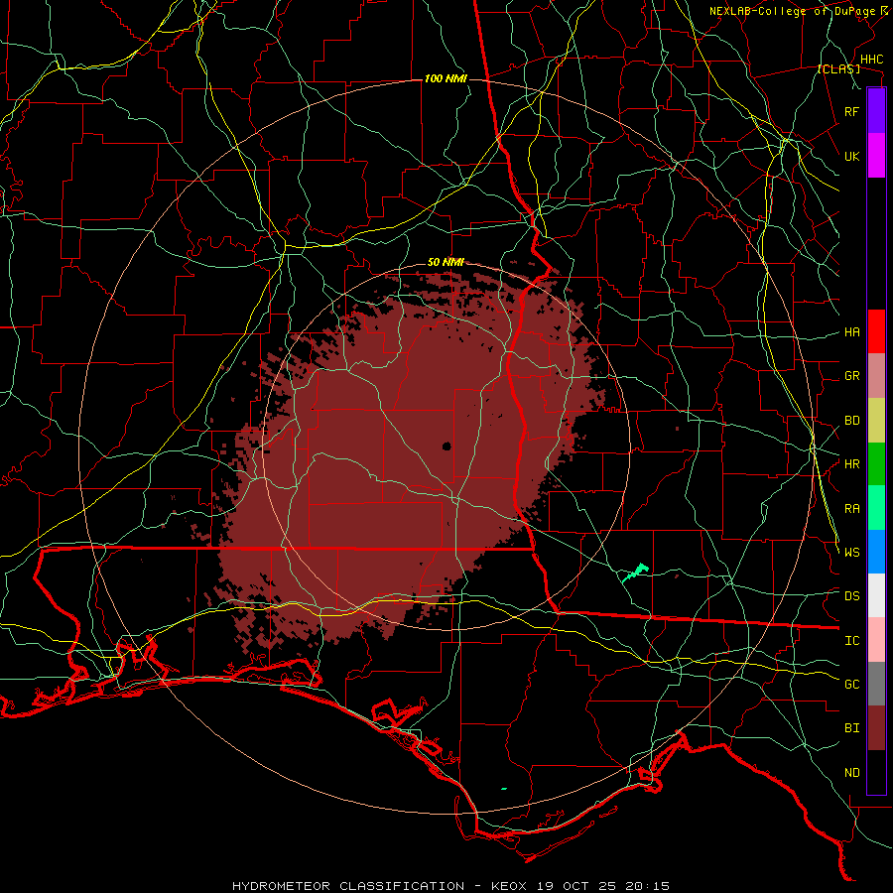This screenshot has width=893, height=893.
Task: Click the HA red legend swatch
Action: click(x=876, y=331)
